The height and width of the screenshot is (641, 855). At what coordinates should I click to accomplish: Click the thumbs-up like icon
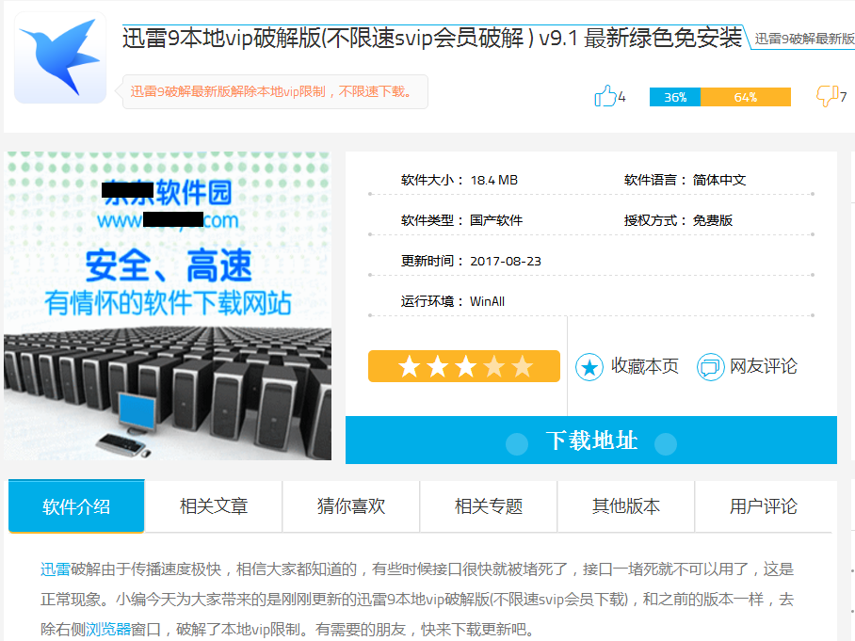[x=605, y=96]
